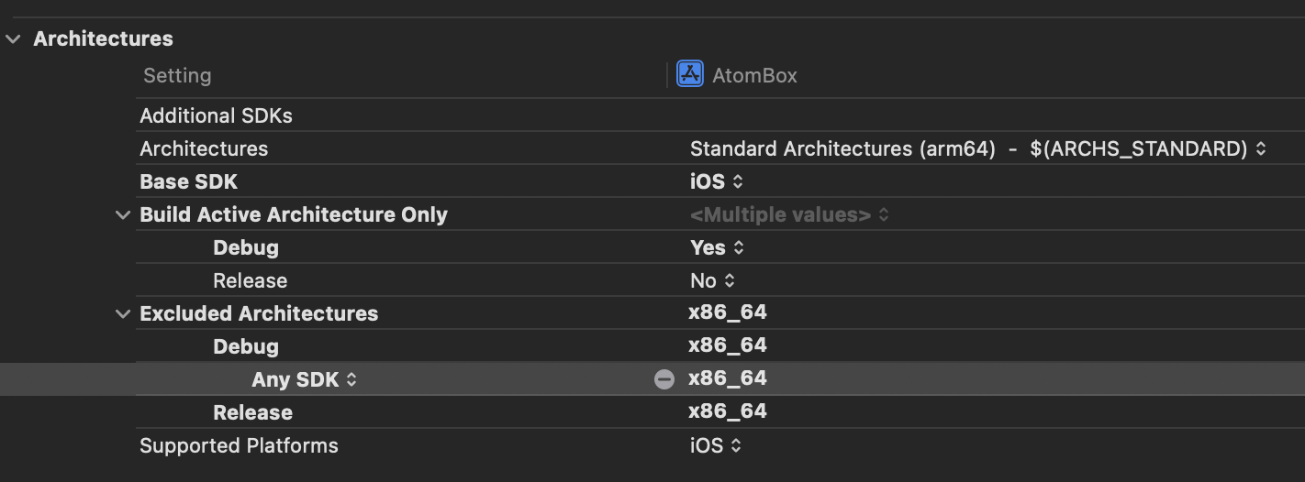Open the Base SDK iOS dropdown

[716, 181]
